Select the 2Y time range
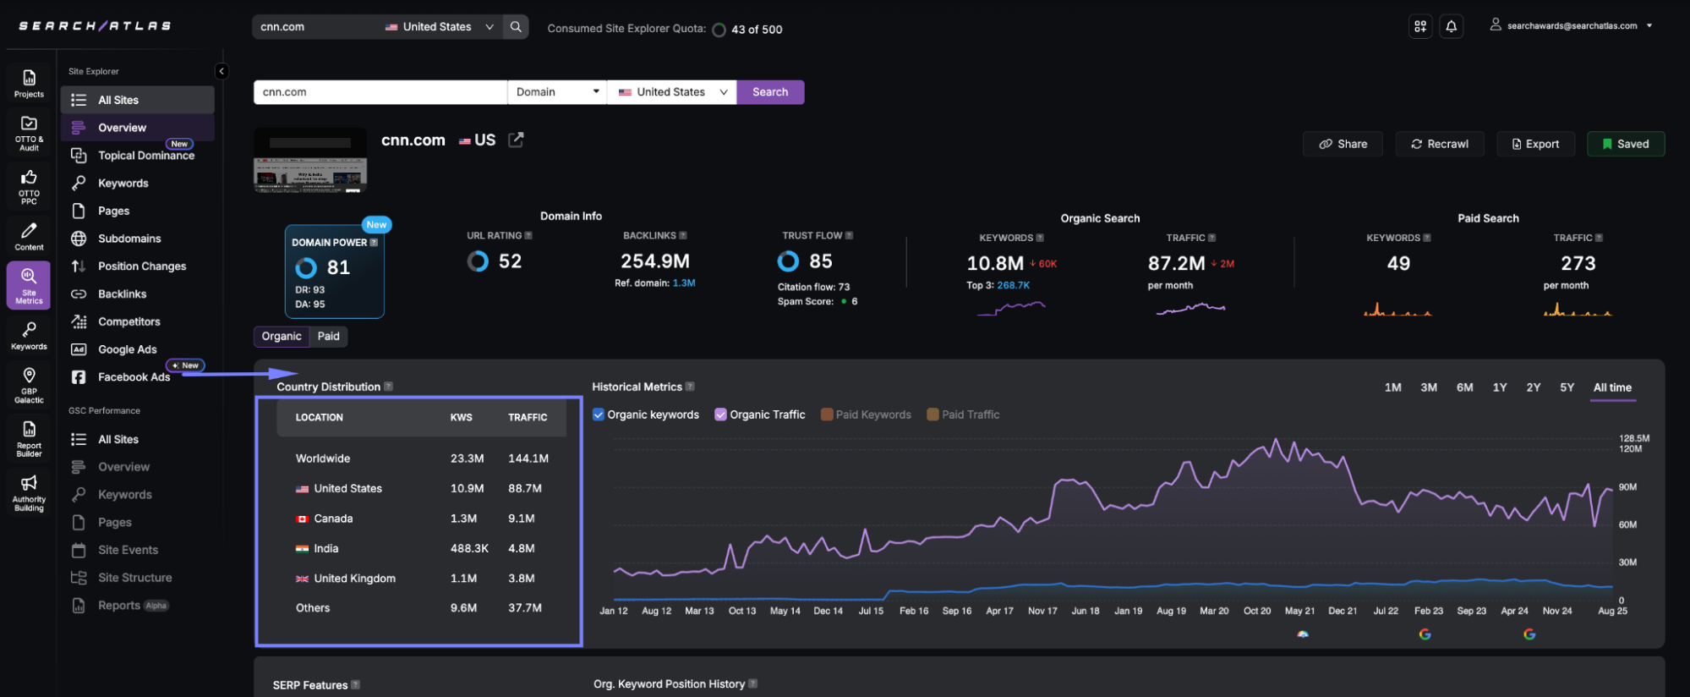This screenshot has height=697, width=1690. pos(1534,387)
